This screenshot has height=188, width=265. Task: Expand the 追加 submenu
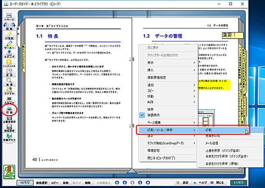[x=168, y=85]
